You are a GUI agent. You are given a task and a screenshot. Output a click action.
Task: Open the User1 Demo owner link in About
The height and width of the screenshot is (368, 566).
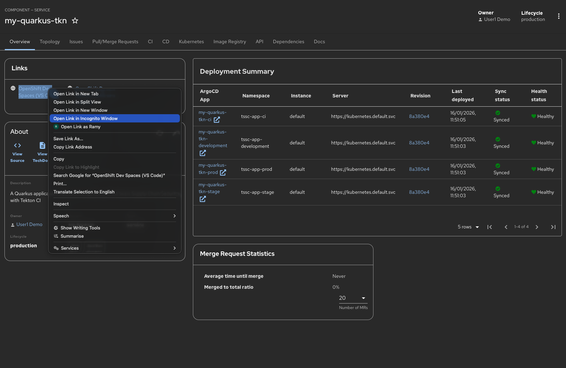(29, 224)
